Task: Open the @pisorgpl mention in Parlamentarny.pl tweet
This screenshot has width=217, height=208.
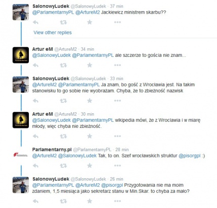Action: point(190,156)
